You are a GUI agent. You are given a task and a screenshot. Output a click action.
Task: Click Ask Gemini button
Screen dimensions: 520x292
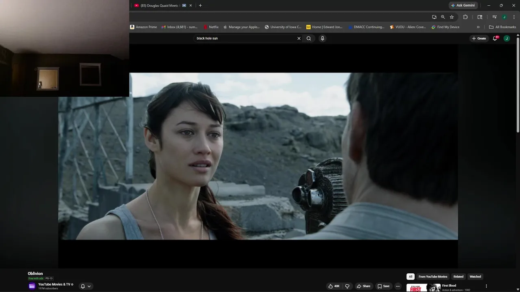[x=463, y=5]
